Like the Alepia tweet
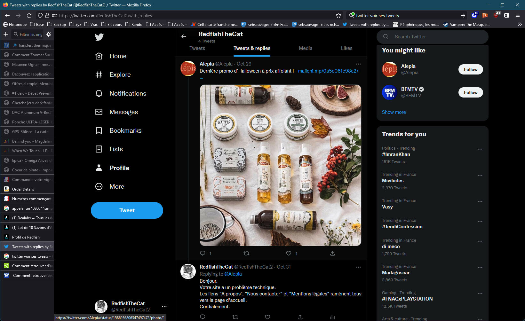Image resolution: width=525 pixels, height=321 pixels. click(289, 253)
